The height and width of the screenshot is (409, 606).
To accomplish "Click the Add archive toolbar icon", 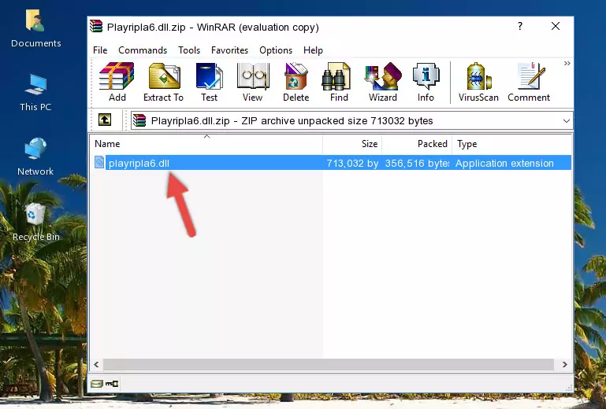I will pyautogui.click(x=117, y=82).
